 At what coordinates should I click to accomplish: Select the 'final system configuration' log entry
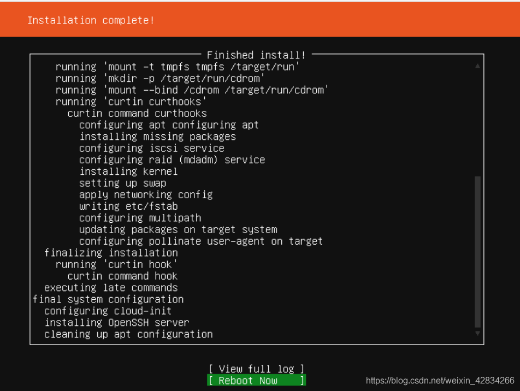coord(108,299)
